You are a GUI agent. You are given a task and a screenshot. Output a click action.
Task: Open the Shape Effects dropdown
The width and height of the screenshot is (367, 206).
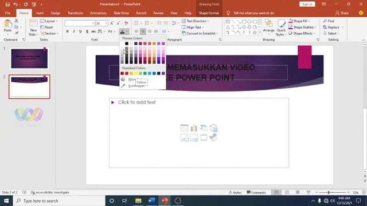click(302, 33)
